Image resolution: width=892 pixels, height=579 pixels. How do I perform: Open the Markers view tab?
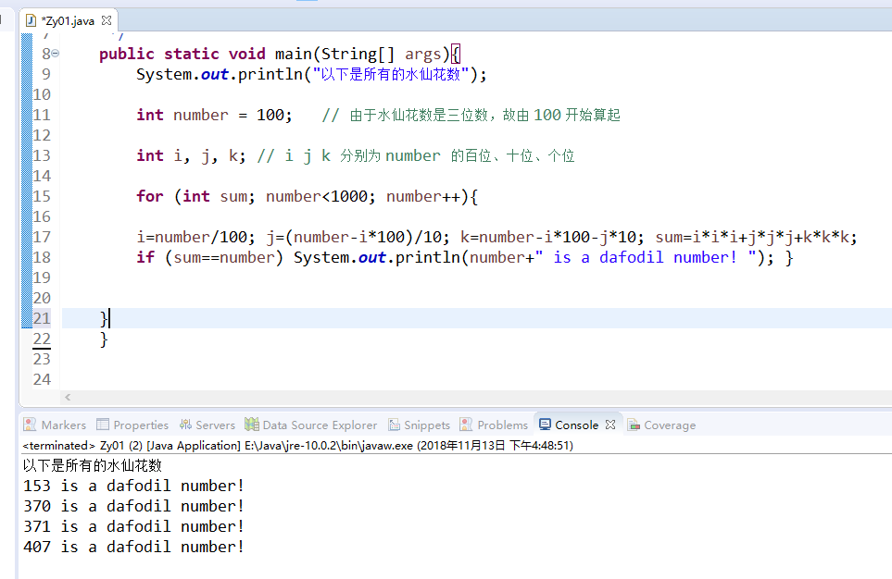[56, 425]
